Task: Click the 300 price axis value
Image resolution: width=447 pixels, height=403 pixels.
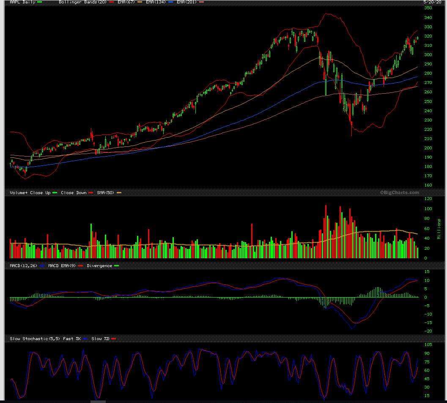Action: click(428, 54)
